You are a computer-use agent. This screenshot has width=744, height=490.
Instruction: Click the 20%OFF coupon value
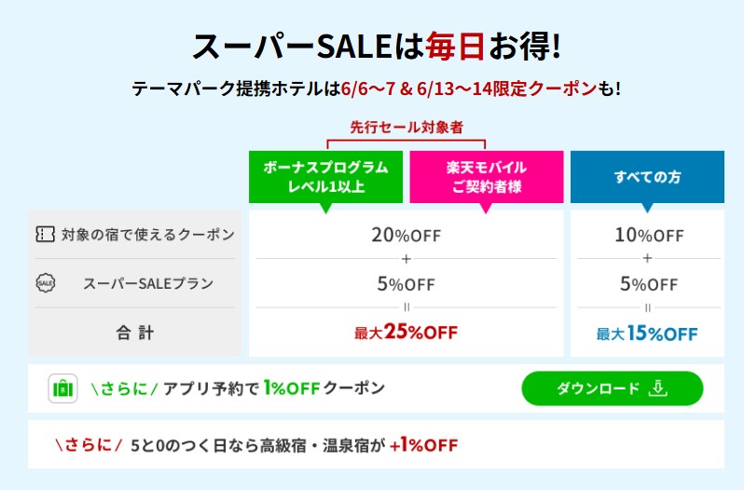click(x=406, y=235)
